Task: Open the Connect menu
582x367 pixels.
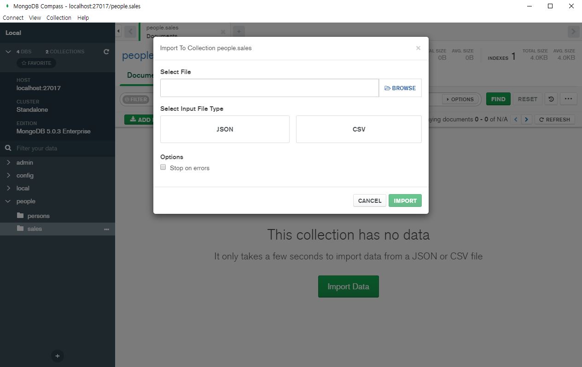Action: (13, 17)
